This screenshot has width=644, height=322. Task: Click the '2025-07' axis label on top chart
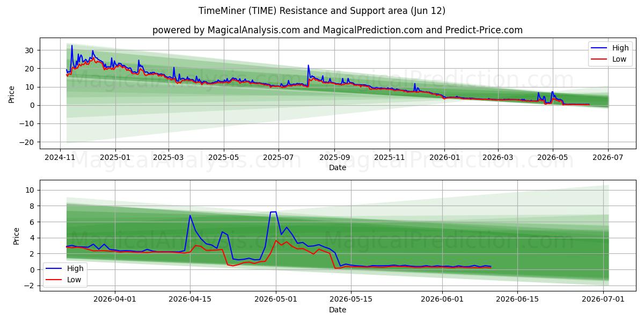pos(279,158)
